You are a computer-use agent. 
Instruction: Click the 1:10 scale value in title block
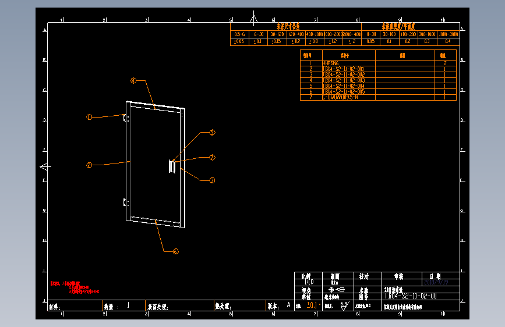pos(309,282)
